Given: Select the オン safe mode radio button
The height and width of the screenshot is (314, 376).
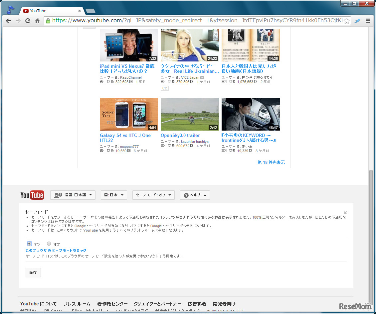Looking at the screenshot, I should pyautogui.click(x=29, y=244).
